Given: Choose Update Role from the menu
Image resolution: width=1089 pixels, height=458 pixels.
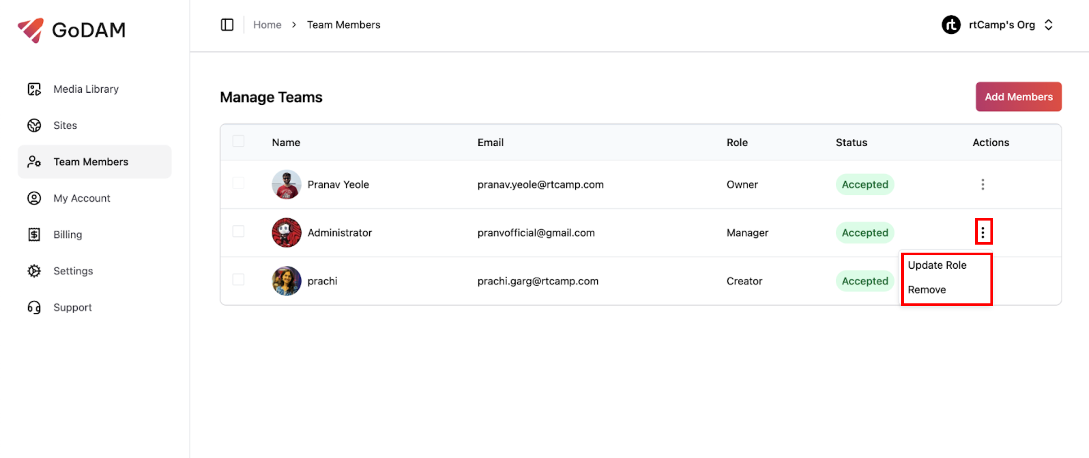Looking at the screenshot, I should [937, 265].
